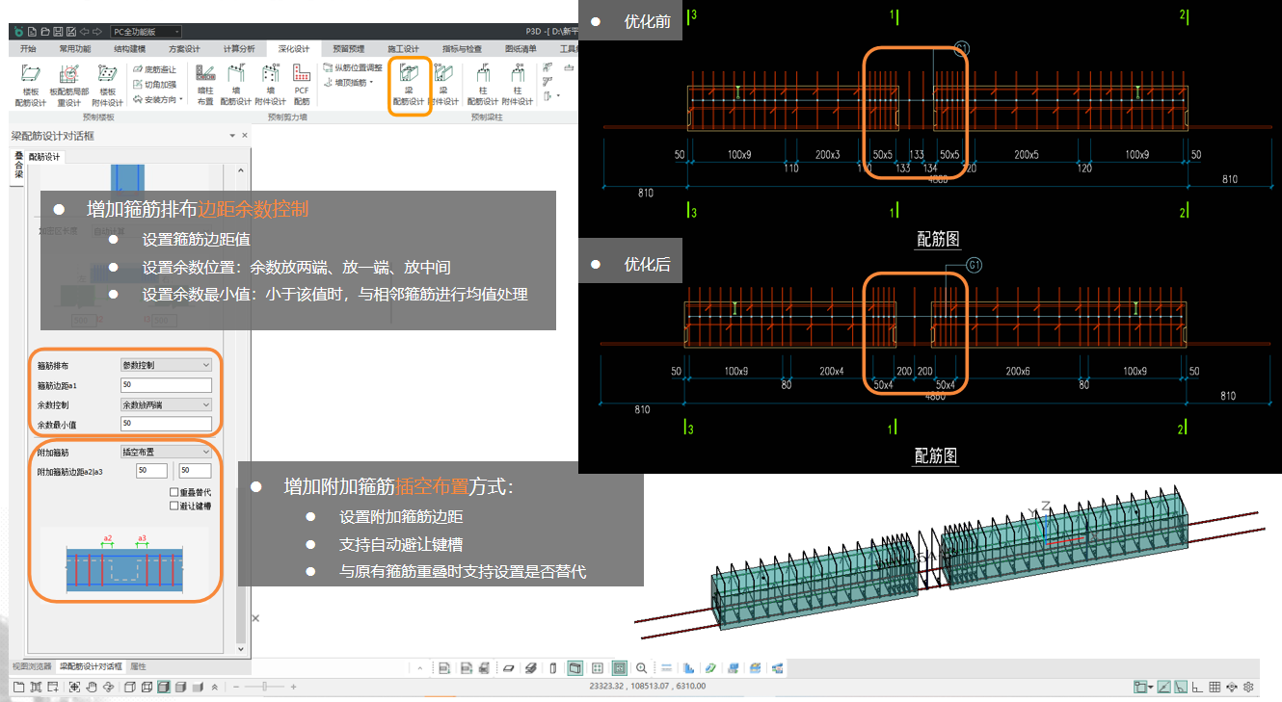This screenshot has height=702, width=1282.
Task: Open the 箍筋排布 dropdown
Action: pyautogui.click(x=165, y=365)
